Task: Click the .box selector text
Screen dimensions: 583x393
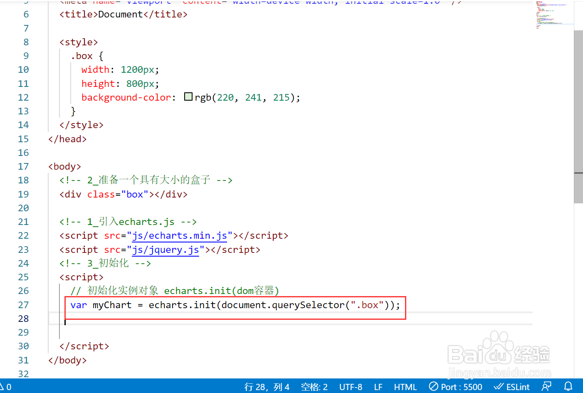Action: pos(82,56)
